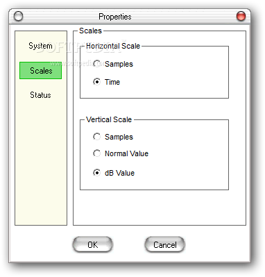Confirm settings with the OK button

(x=92, y=244)
